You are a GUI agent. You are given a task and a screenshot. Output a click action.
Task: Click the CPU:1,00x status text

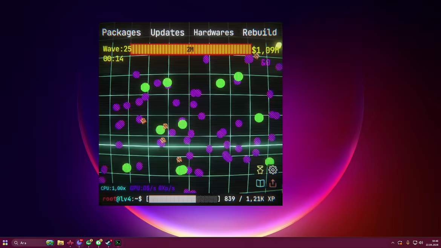coord(113,188)
